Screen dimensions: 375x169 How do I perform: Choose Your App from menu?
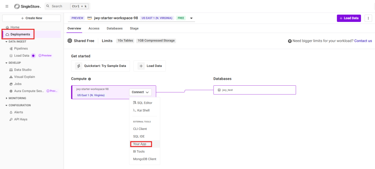(145, 144)
